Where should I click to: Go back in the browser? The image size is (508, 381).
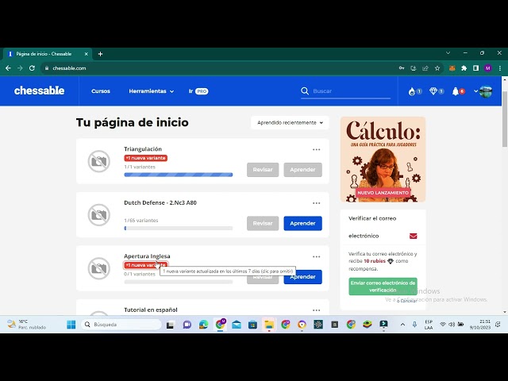coord(8,68)
